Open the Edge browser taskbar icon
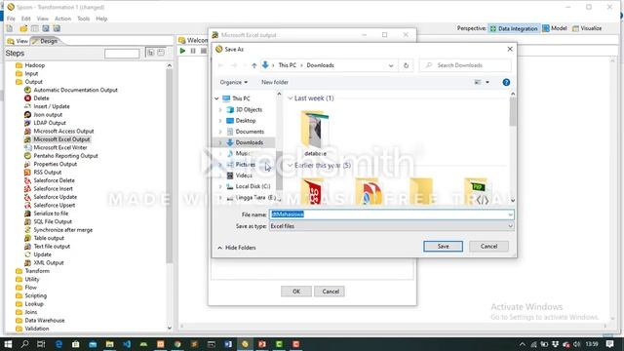624x351 pixels. pyautogui.click(x=58, y=344)
